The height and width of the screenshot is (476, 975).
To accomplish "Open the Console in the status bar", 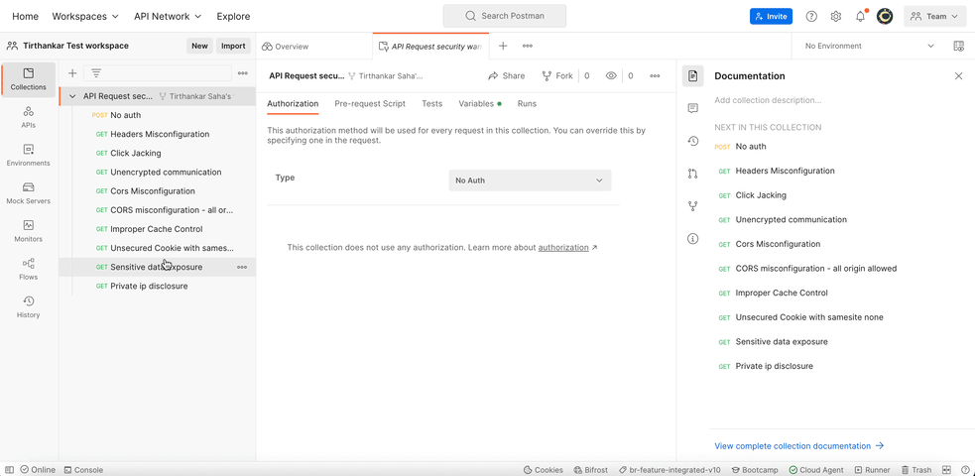I will click(83, 470).
